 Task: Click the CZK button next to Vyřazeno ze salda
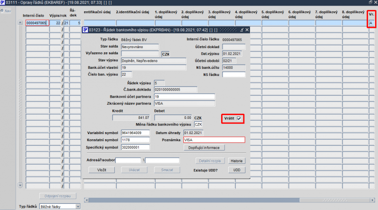(166, 54)
